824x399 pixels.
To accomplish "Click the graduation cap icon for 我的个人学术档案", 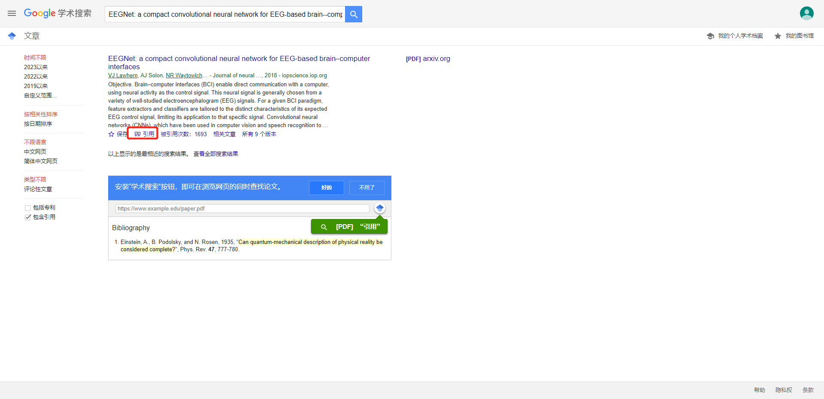I will click(x=710, y=36).
